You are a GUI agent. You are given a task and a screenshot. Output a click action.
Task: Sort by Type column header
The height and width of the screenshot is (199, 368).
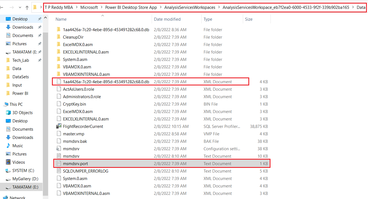point(208,19)
